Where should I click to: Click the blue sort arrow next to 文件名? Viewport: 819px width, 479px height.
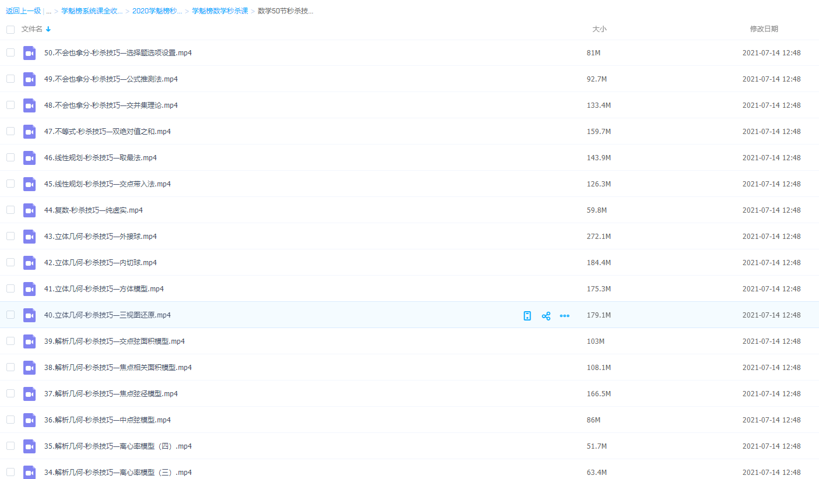point(48,29)
